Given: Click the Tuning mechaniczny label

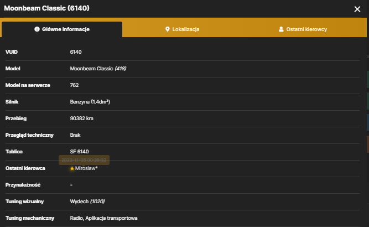Looking at the screenshot, I should tap(30, 218).
